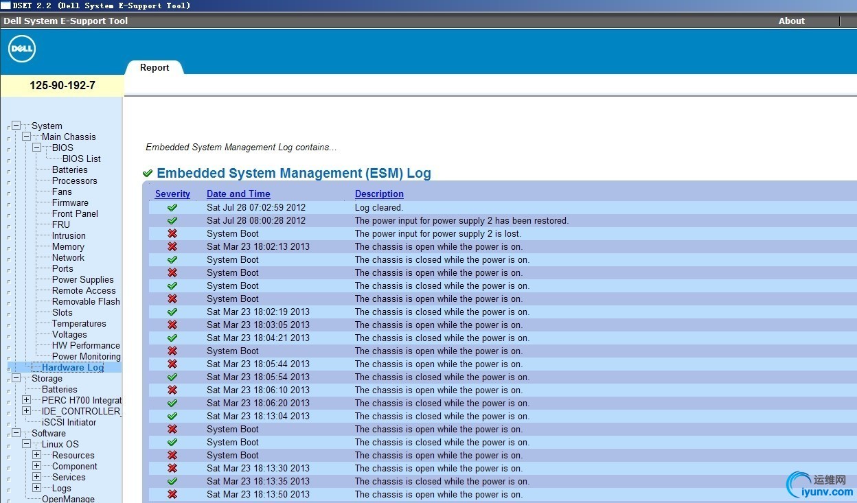This screenshot has width=857, height=503.
Task: Click the green check icon at Sat Mar 23 18:05:54
Action: pyautogui.click(x=172, y=377)
